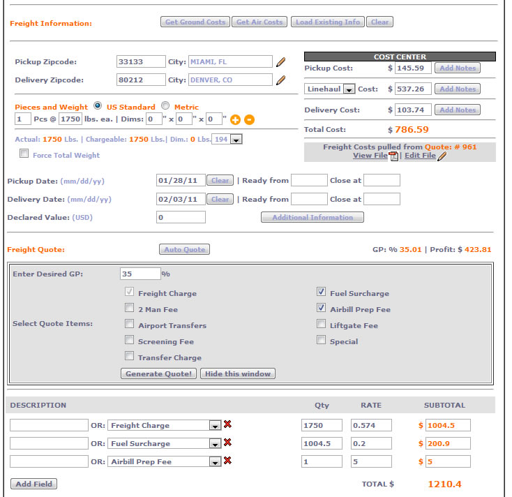Remove the Airbill Prep Fee row with red X
Viewport: 512px width, 497px height.
point(227,461)
